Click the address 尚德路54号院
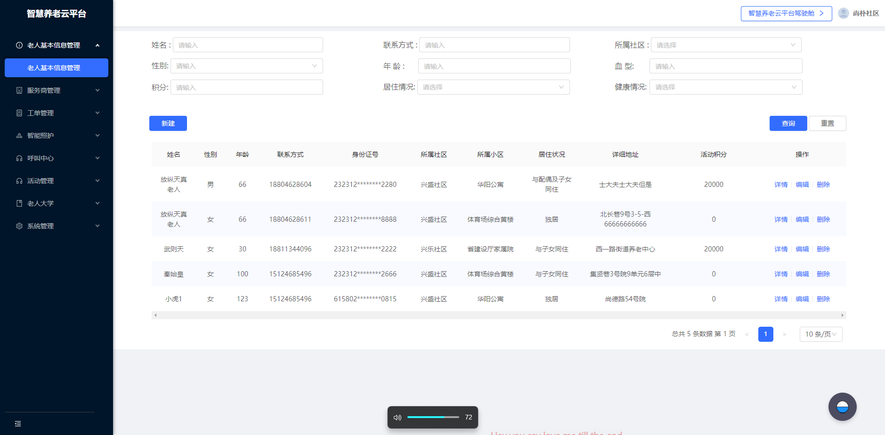The width and height of the screenshot is (885, 435). [x=625, y=299]
